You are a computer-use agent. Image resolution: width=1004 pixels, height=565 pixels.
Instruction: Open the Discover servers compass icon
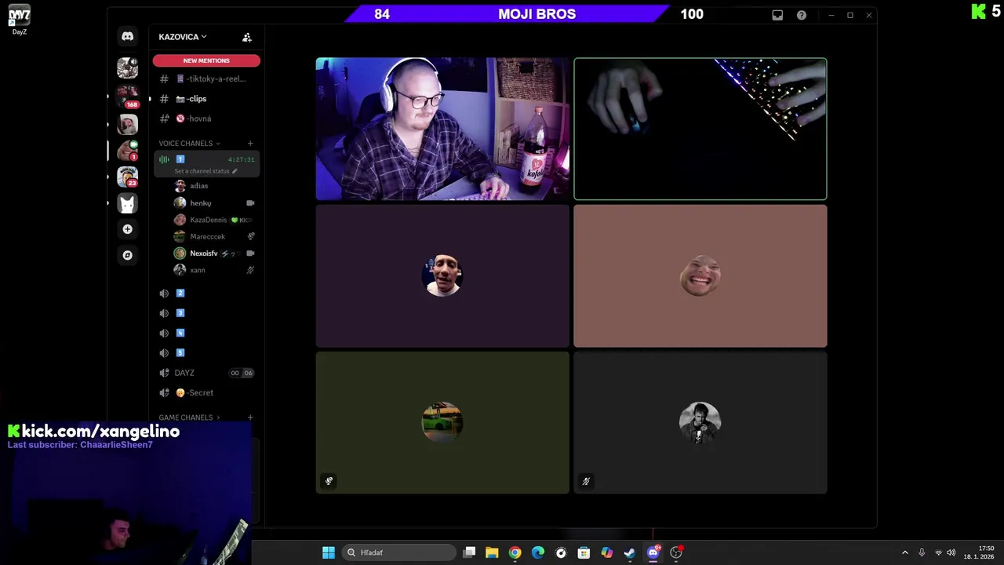point(127,255)
